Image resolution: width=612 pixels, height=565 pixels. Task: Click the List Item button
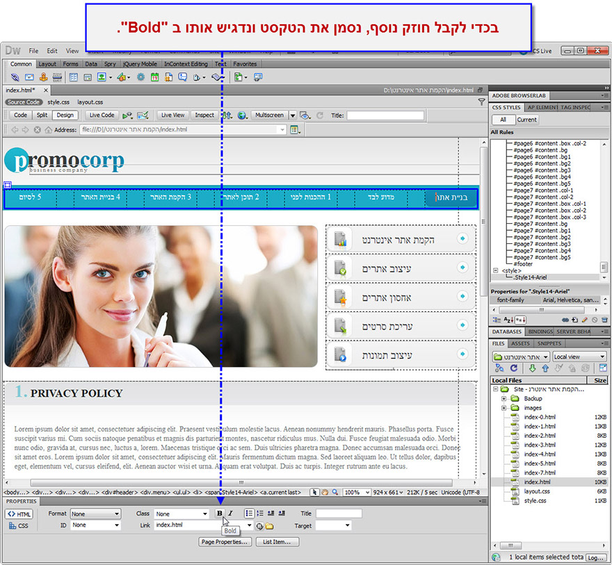277,542
